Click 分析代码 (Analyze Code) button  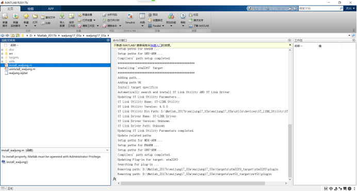tap(110, 14)
